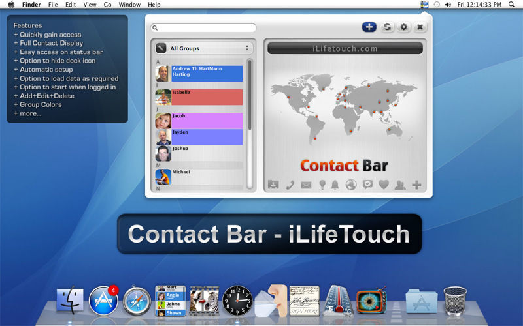Open the signature Sign Here dock app

coord(304,301)
